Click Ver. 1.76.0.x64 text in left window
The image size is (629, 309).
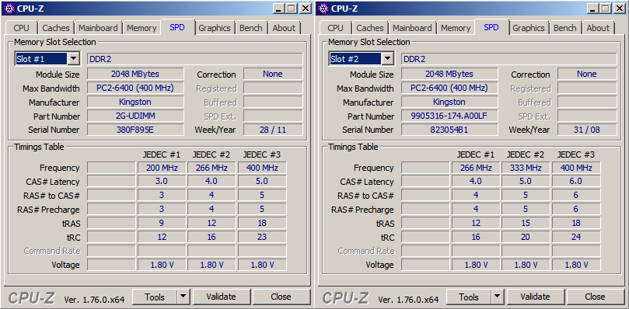pos(95,300)
